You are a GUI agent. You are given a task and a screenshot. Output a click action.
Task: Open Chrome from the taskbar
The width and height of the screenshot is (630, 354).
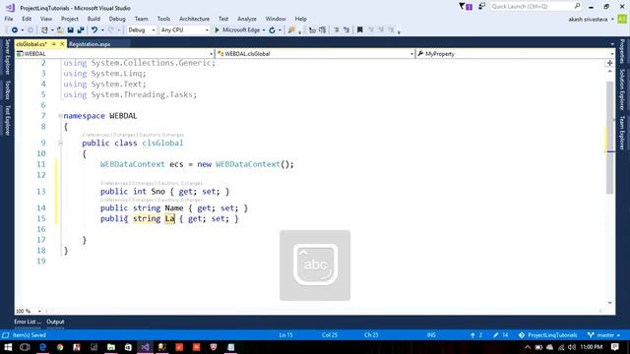tap(60, 347)
